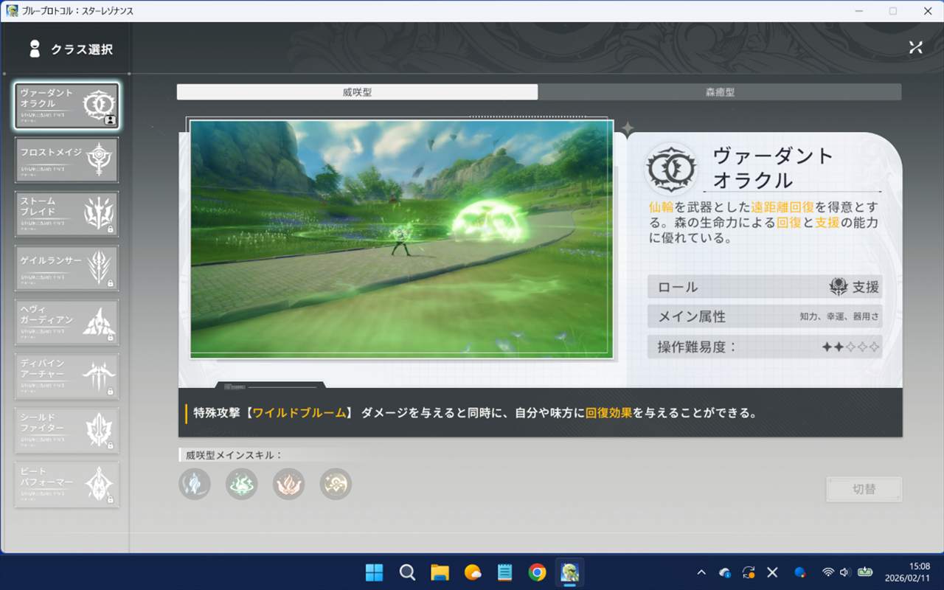Expand the system tray hidden icons chevron
Image resolution: width=944 pixels, height=590 pixels.
click(x=701, y=572)
